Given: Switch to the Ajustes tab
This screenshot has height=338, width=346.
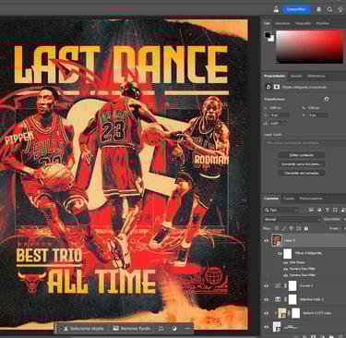Looking at the screenshot, I should tap(296, 76).
